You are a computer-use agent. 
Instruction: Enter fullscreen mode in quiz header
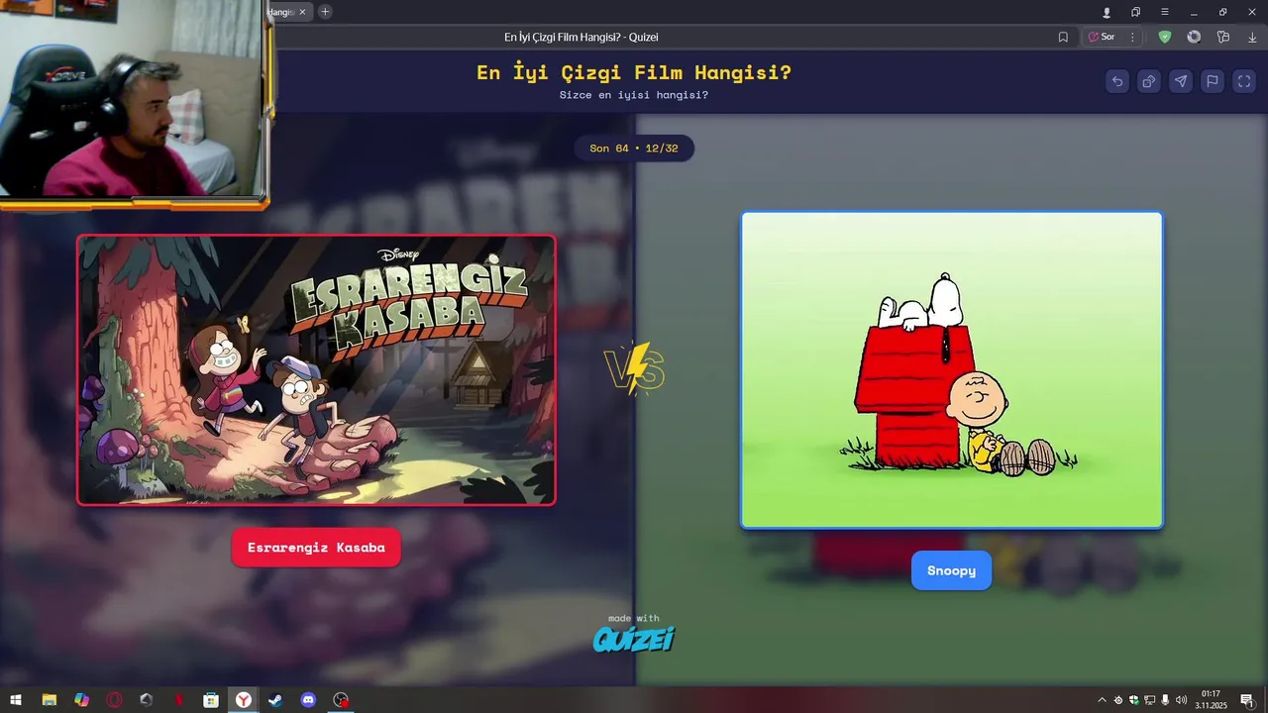(x=1244, y=81)
